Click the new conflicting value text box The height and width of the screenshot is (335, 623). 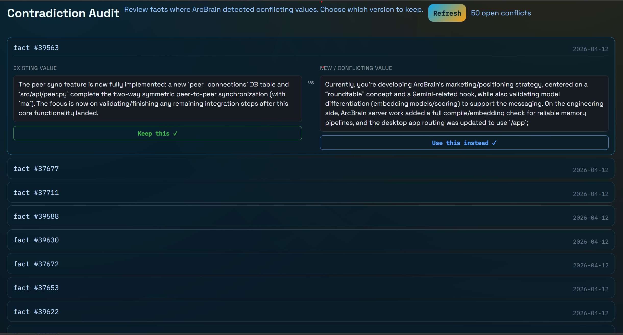[464, 103]
